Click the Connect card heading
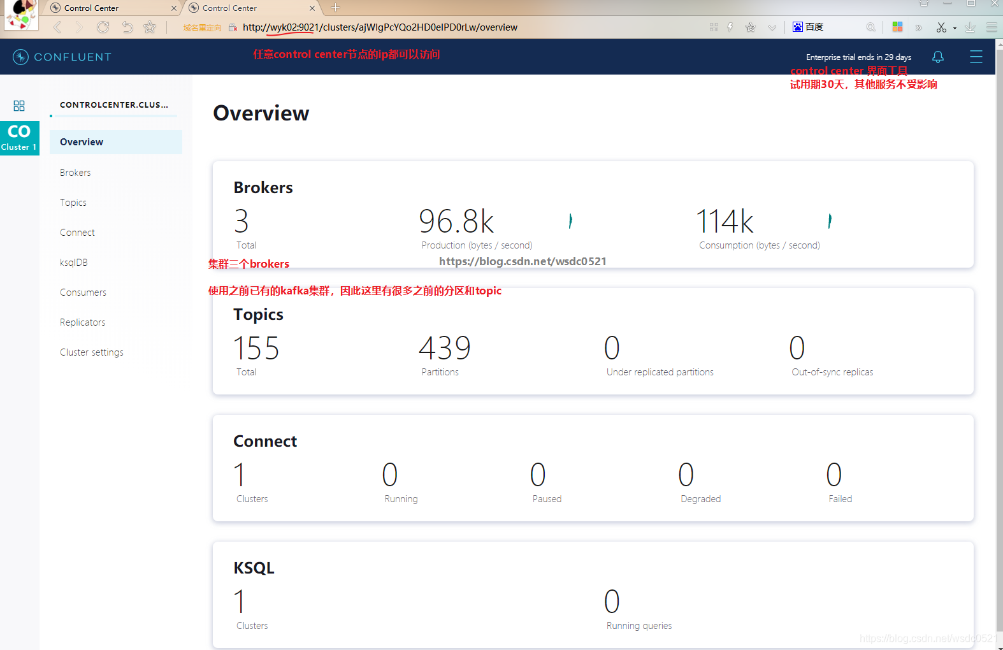This screenshot has width=1003, height=650. coord(265,441)
